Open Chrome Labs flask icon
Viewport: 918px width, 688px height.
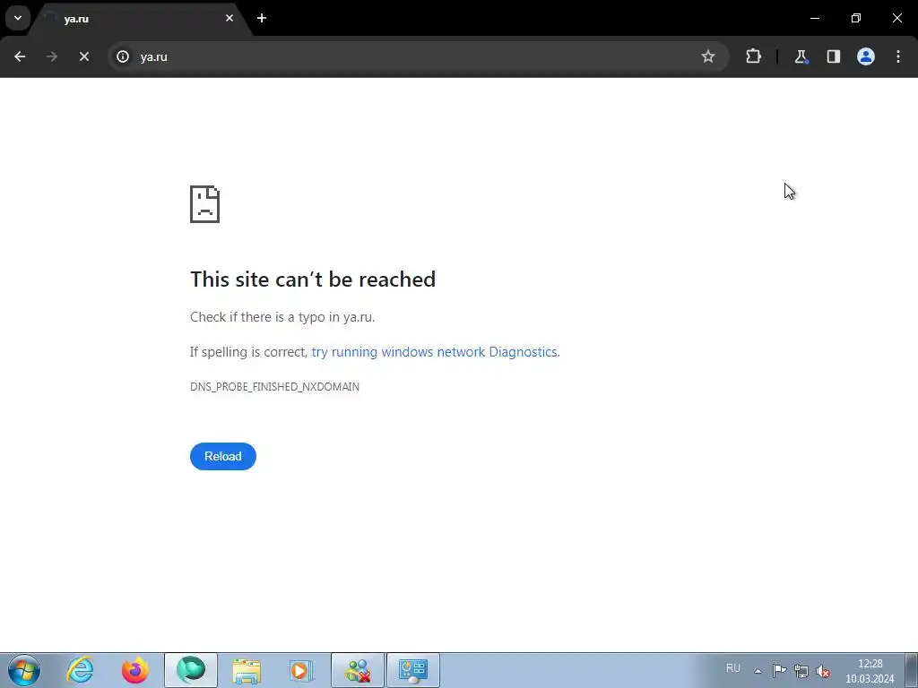[x=801, y=56]
